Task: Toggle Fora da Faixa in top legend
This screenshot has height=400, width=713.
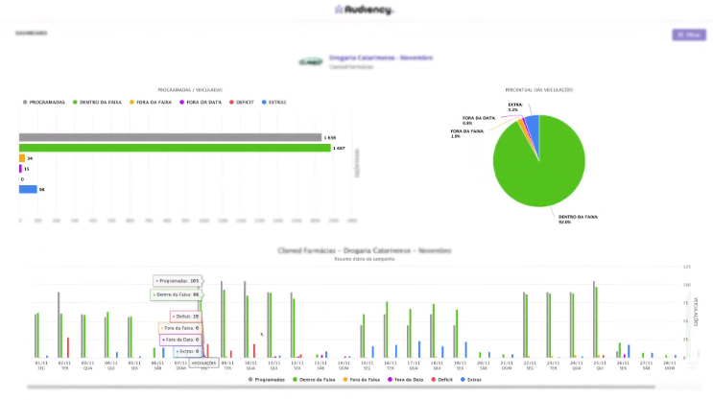Action: [151, 103]
